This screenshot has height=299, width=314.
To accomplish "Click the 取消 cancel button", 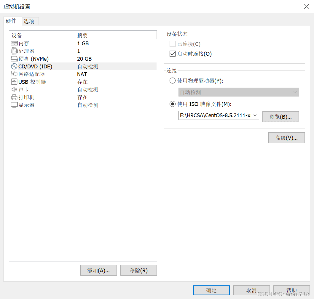I will point(251,290).
